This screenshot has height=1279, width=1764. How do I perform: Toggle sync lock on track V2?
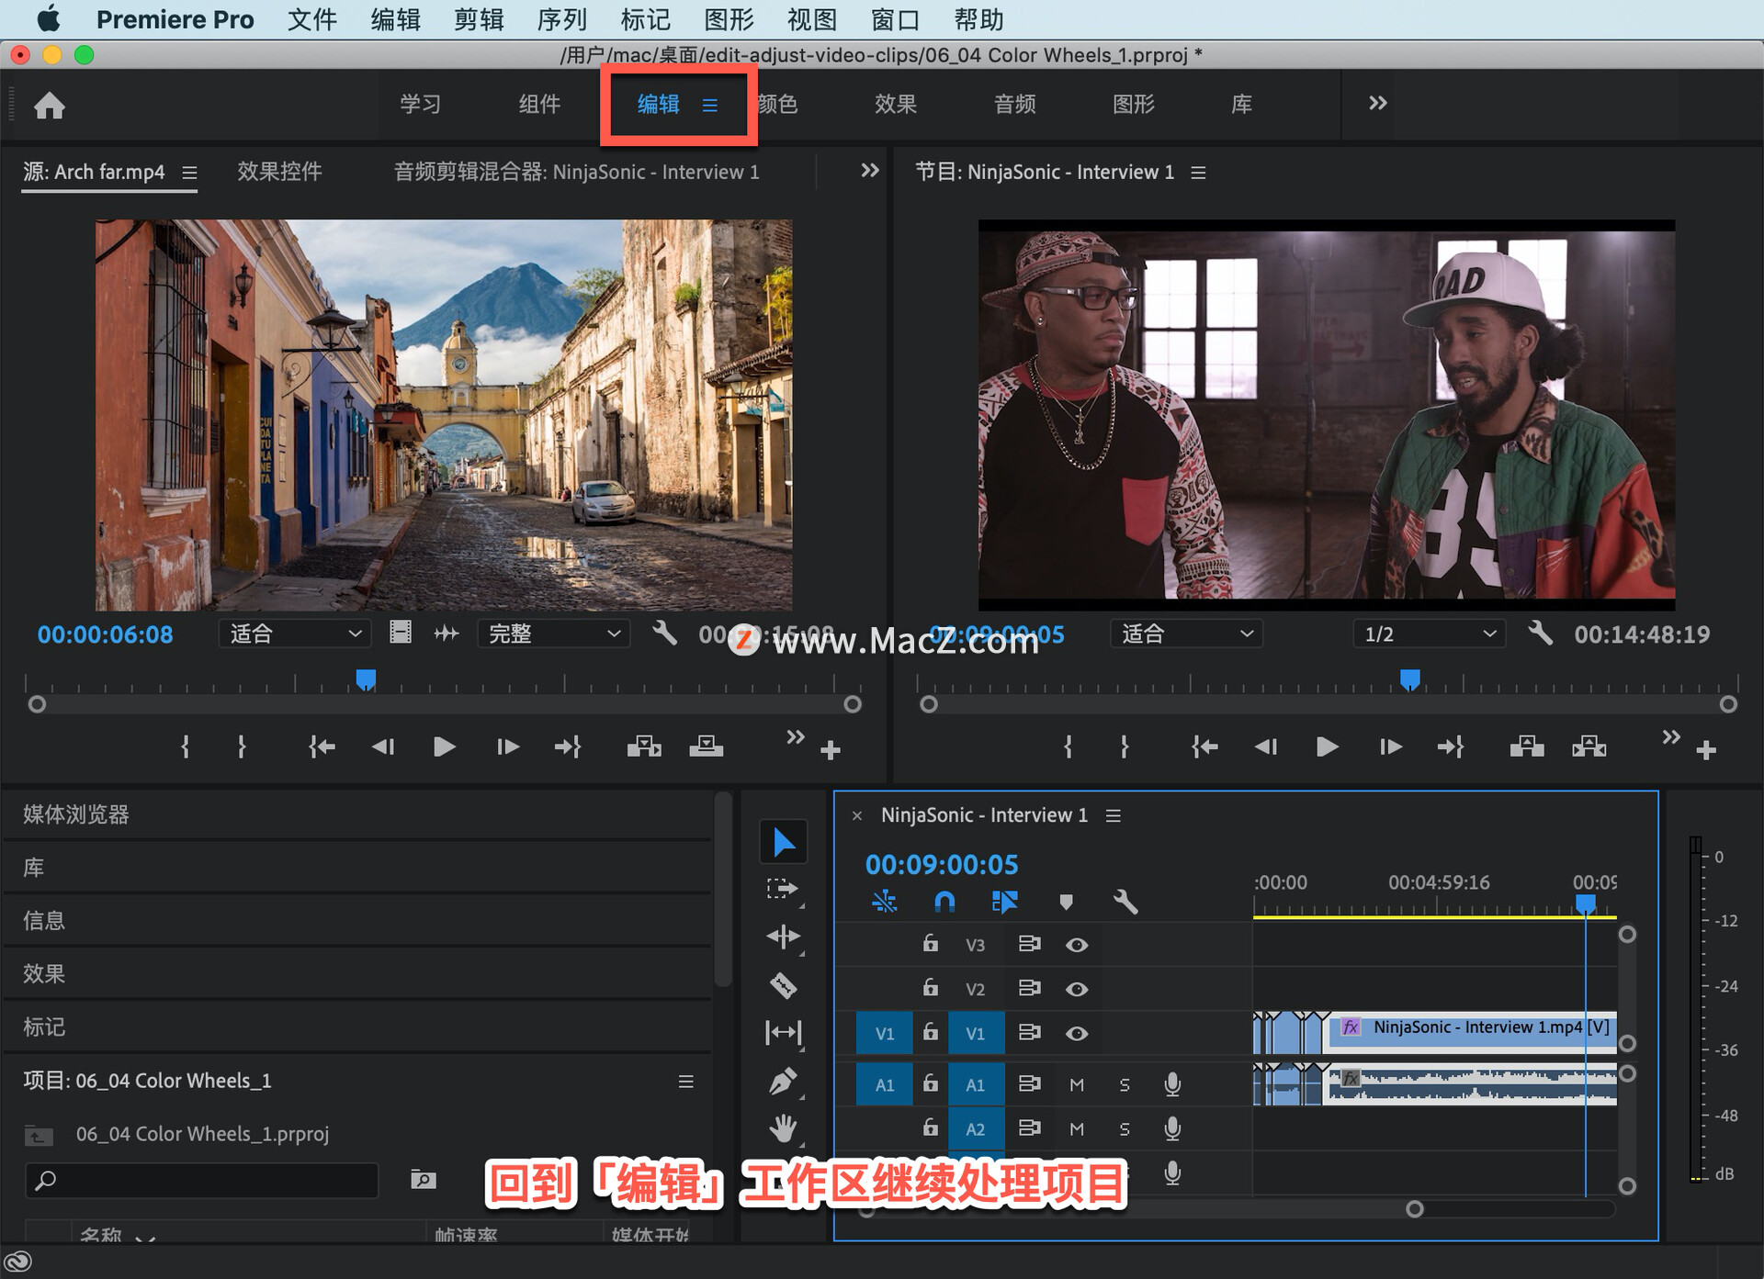[1029, 988]
